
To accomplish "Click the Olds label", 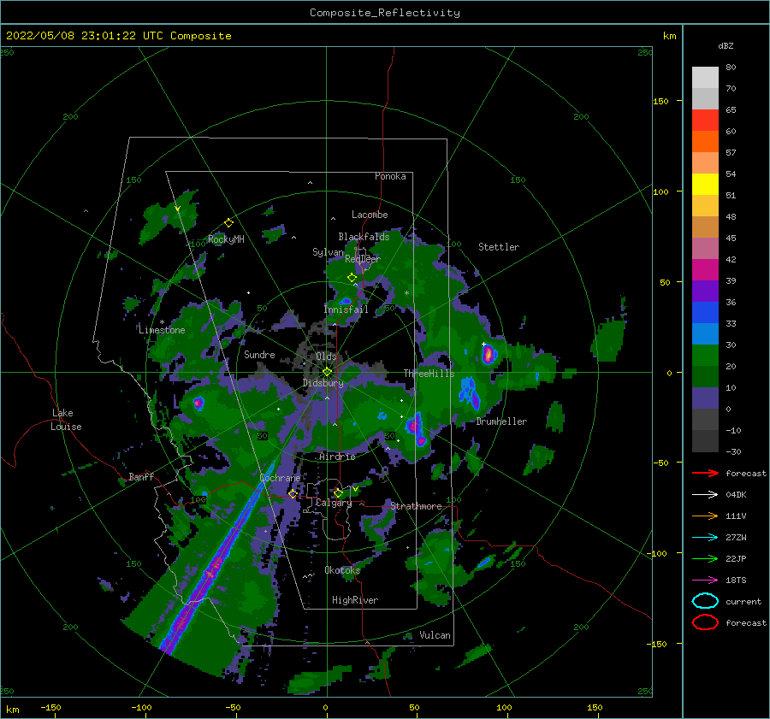I will click(326, 357).
